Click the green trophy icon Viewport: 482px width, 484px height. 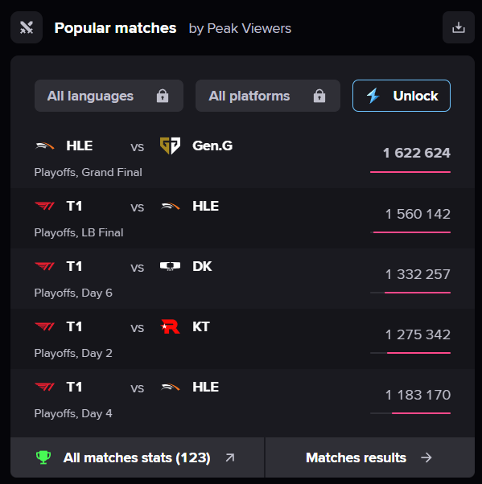[x=43, y=457]
